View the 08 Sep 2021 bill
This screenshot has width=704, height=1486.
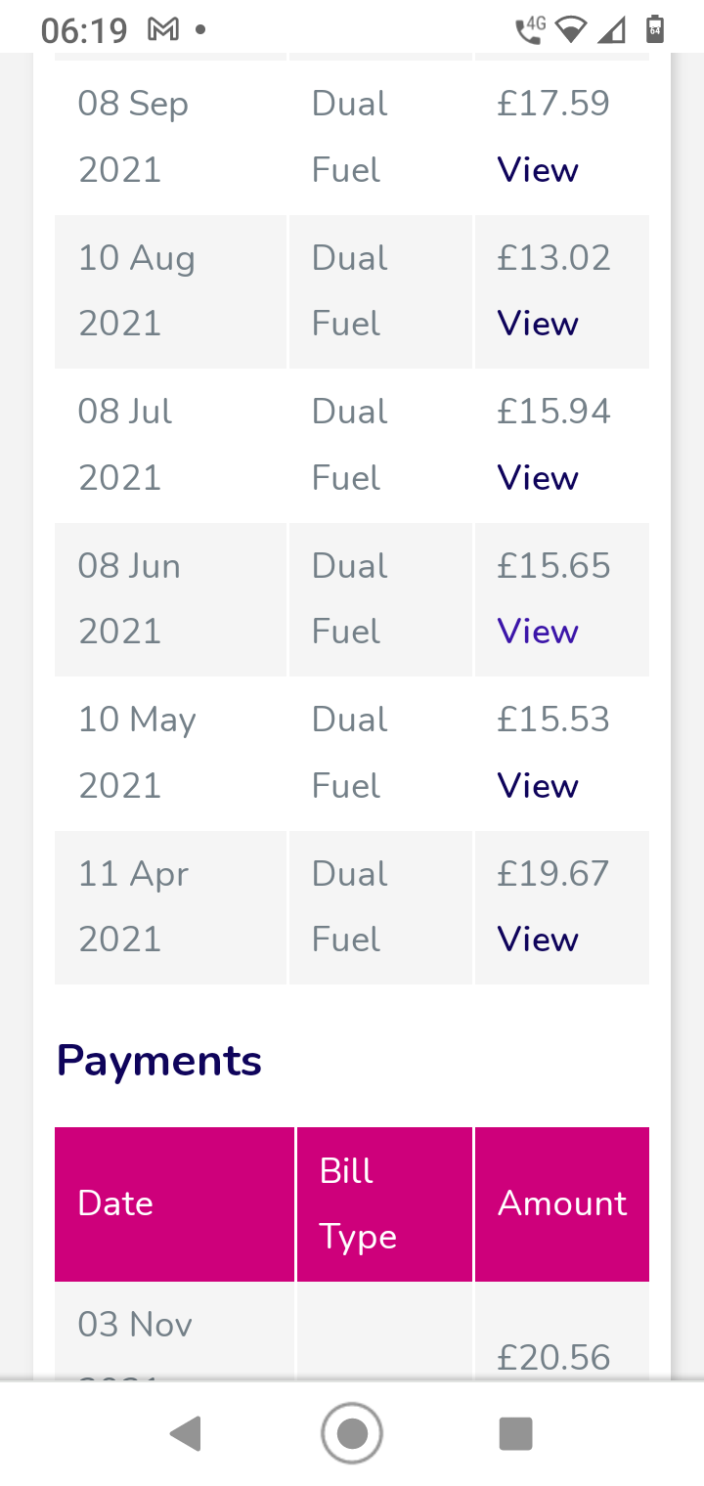click(538, 170)
